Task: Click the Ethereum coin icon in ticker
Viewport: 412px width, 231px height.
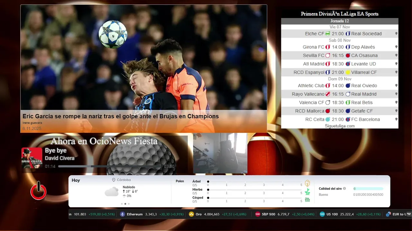Action: 122,214
